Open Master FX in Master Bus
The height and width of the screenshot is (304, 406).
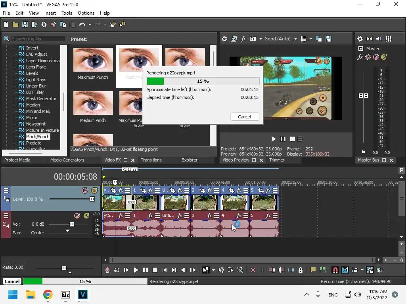pos(360,57)
